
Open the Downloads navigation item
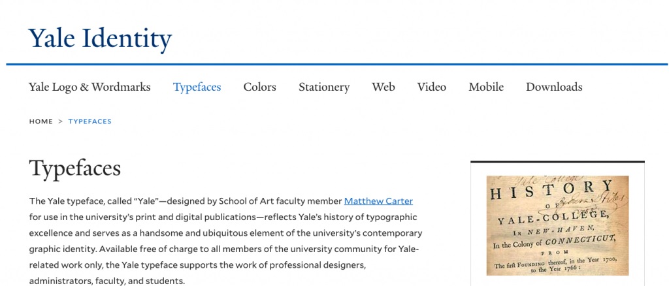(554, 87)
